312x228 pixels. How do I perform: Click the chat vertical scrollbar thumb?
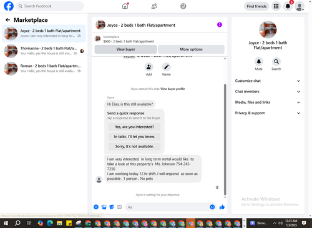tap(225, 139)
